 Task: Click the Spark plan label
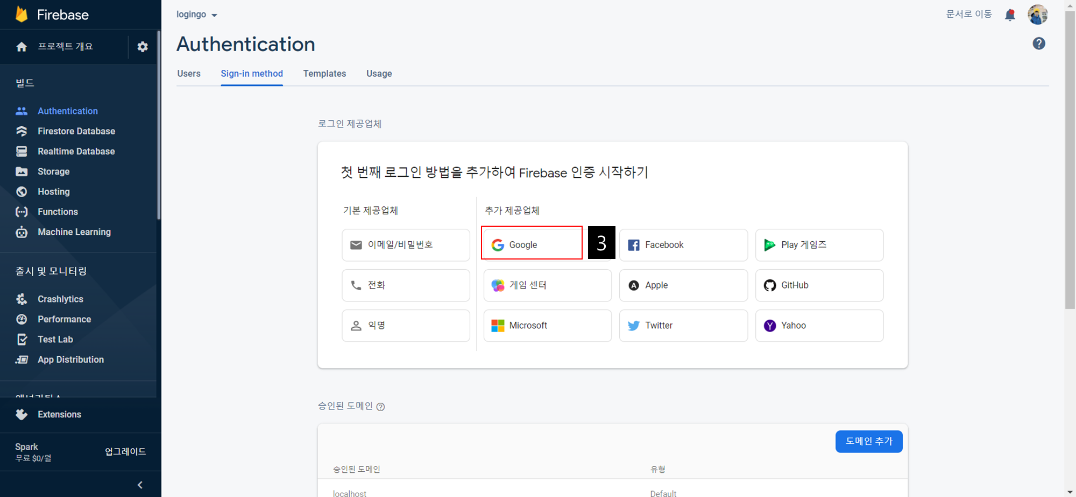coord(26,446)
